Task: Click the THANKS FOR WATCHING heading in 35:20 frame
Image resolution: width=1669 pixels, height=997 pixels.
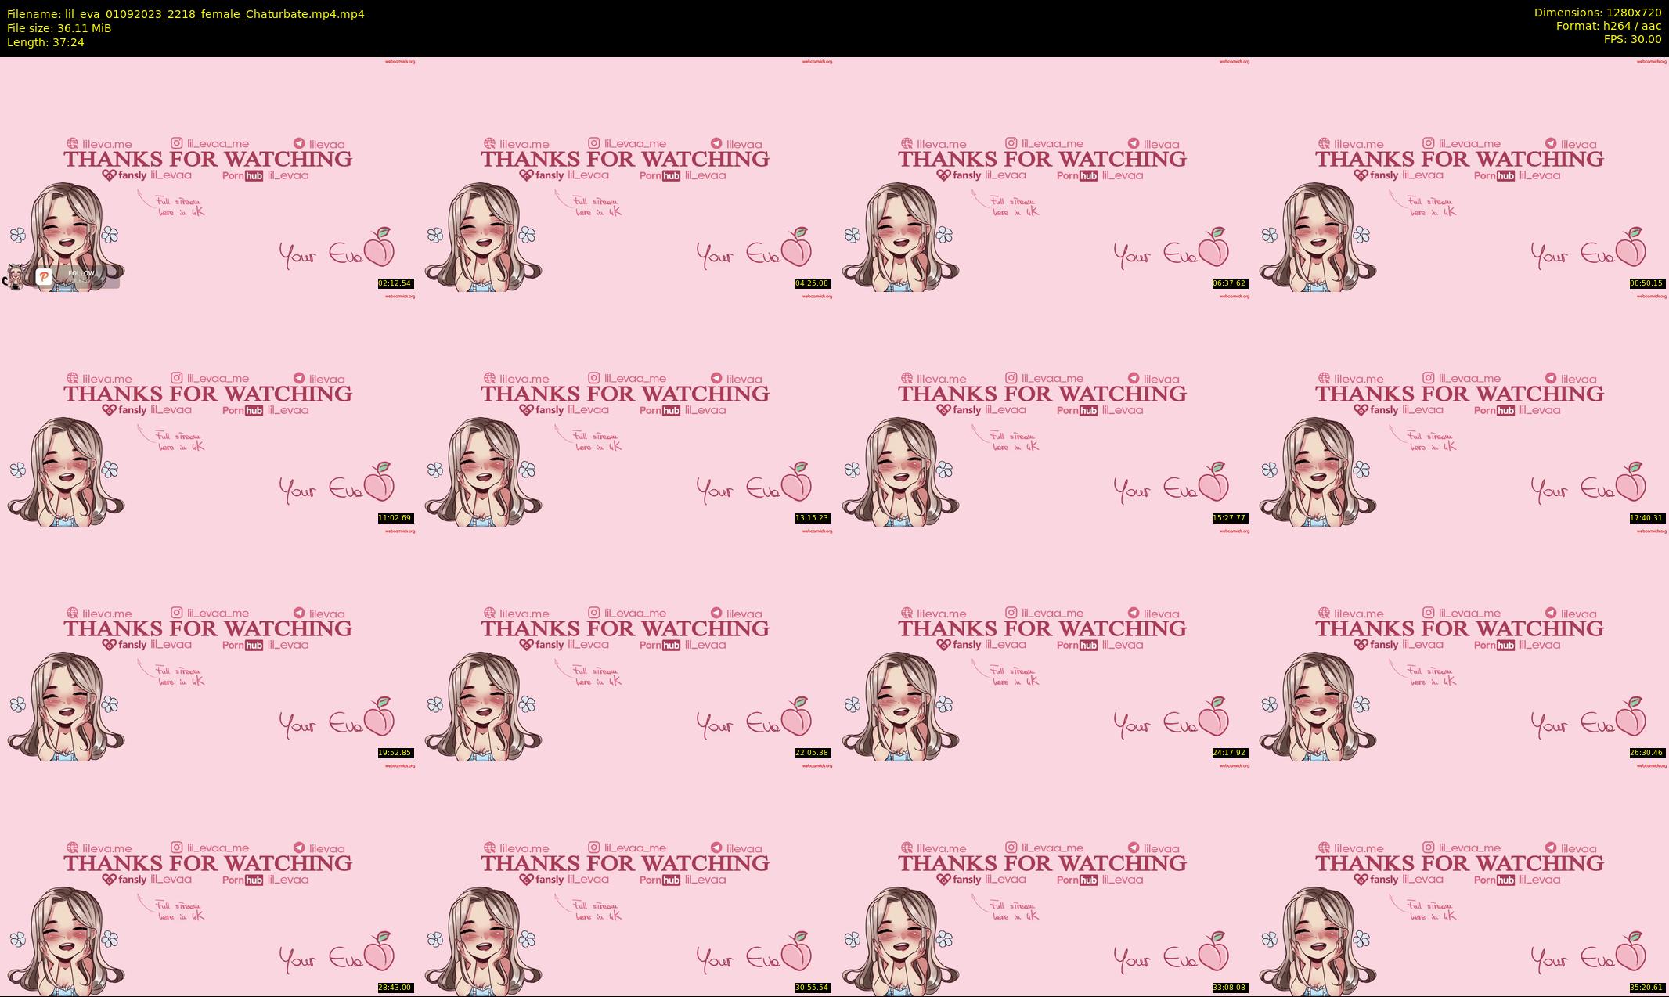Action: (x=1459, y=863)
